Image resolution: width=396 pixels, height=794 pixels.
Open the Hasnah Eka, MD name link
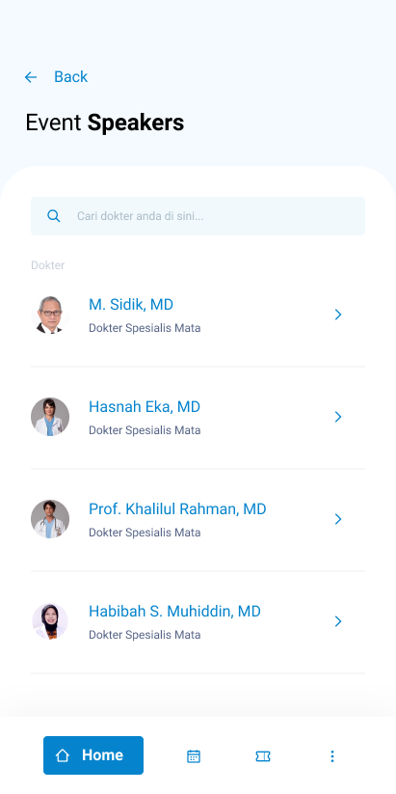point(145,406)
